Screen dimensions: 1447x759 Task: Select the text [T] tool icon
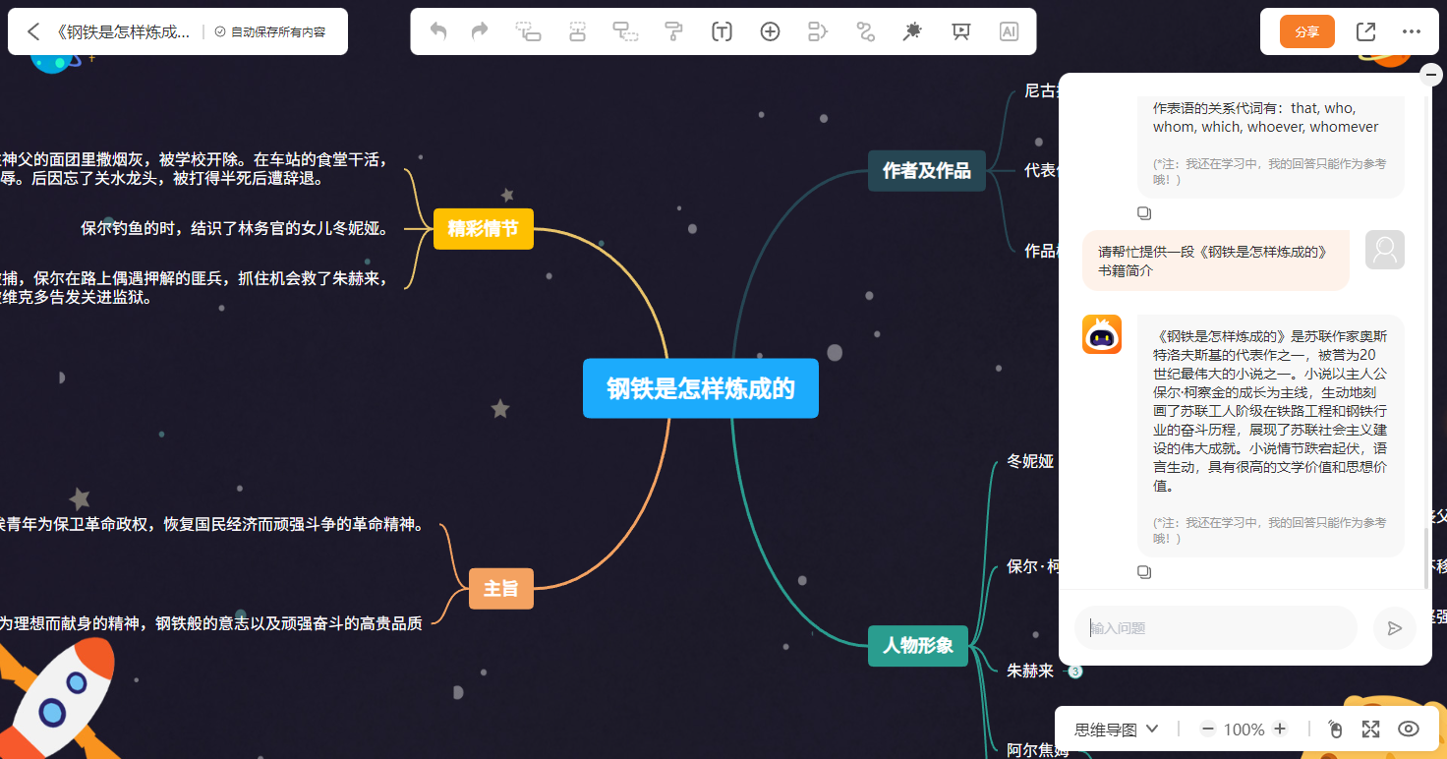[x=722, y=31]
